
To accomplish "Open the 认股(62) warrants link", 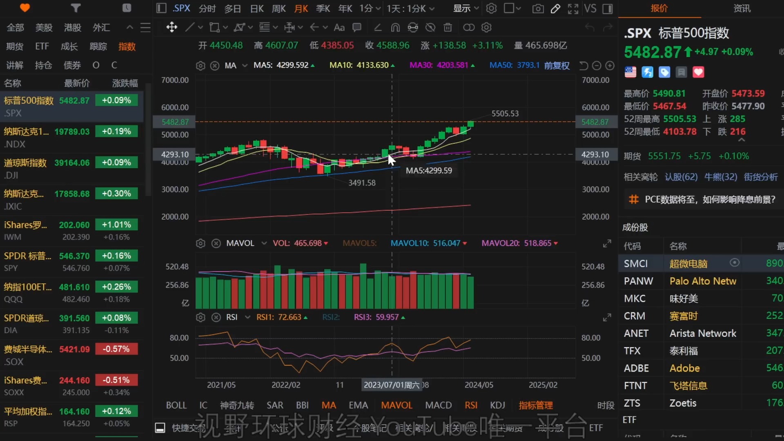I will coord(681,177).
